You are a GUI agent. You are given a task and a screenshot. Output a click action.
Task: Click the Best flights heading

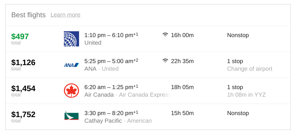(x=28, y=15)
